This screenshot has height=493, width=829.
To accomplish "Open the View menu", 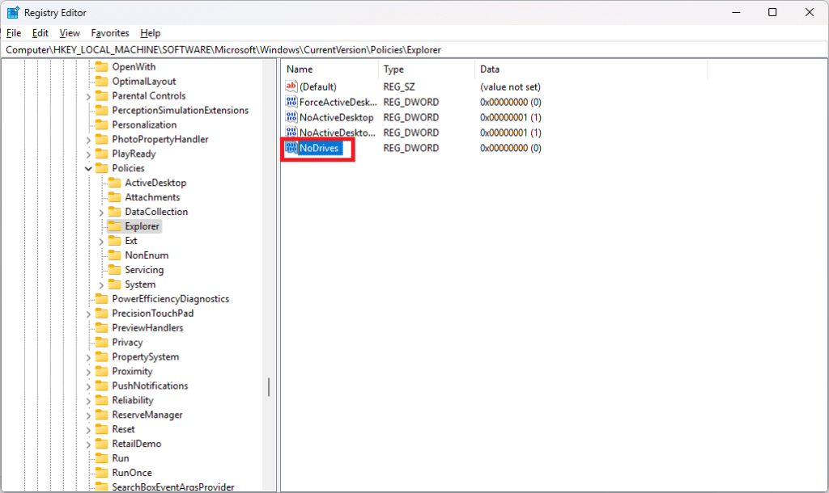I will pos(70,32).
